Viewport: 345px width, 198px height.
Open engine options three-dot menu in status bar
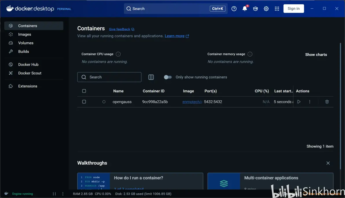pos(63,194)
